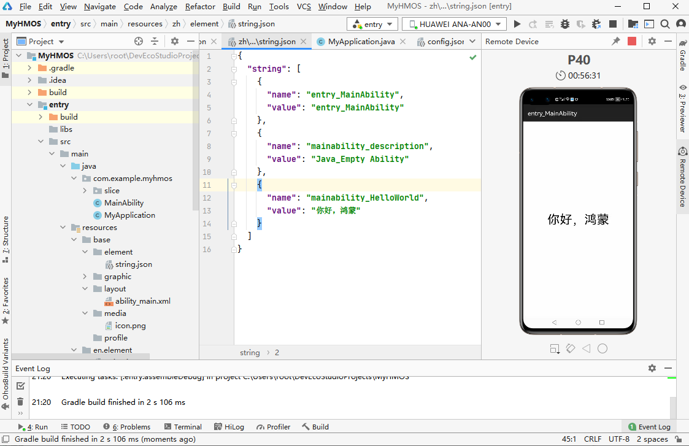
Task: Rotate the remote device screen
Action: [570, 348]
